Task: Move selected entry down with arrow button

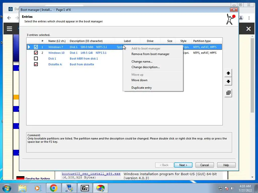Action: 228,82
